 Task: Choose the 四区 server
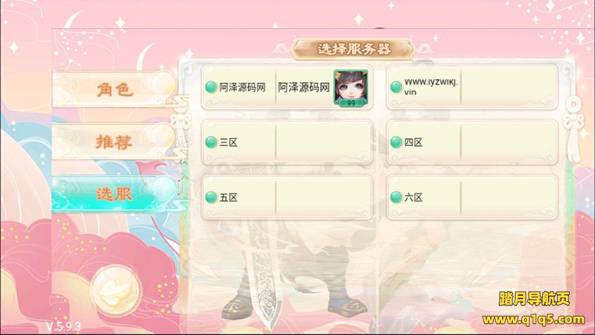[472, 143]
